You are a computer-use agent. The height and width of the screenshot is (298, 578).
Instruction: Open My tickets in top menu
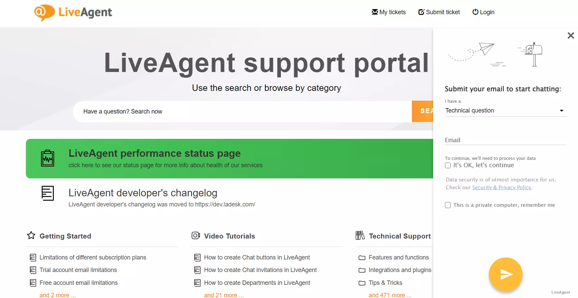coord(389,12)
